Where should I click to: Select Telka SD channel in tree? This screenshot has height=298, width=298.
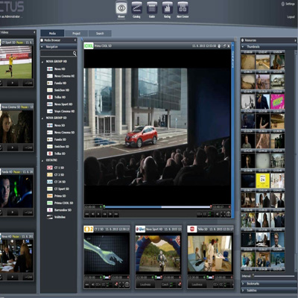pyautogui.click(x=57, y=153)
